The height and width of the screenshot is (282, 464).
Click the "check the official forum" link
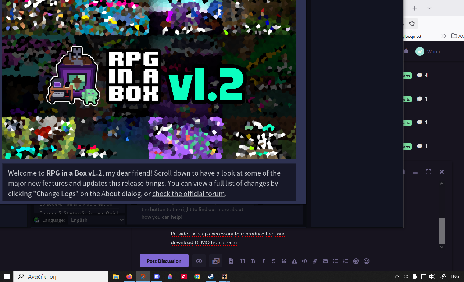(189, 194)
